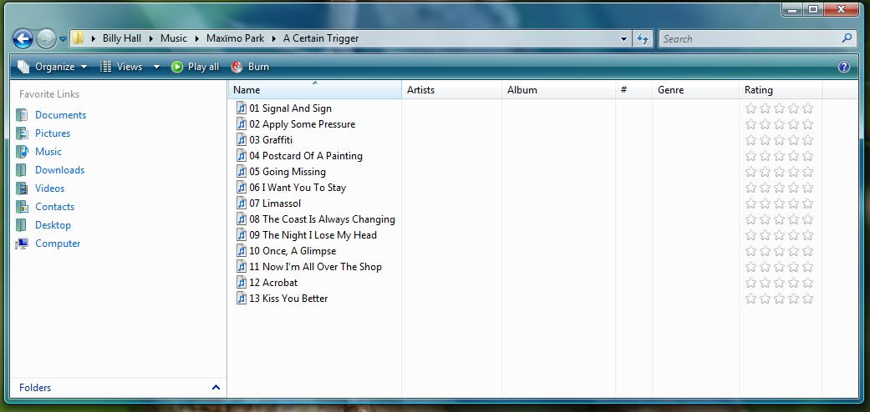
Task: Rate 02 Apply Some Pressure one star
Action: 750,123
